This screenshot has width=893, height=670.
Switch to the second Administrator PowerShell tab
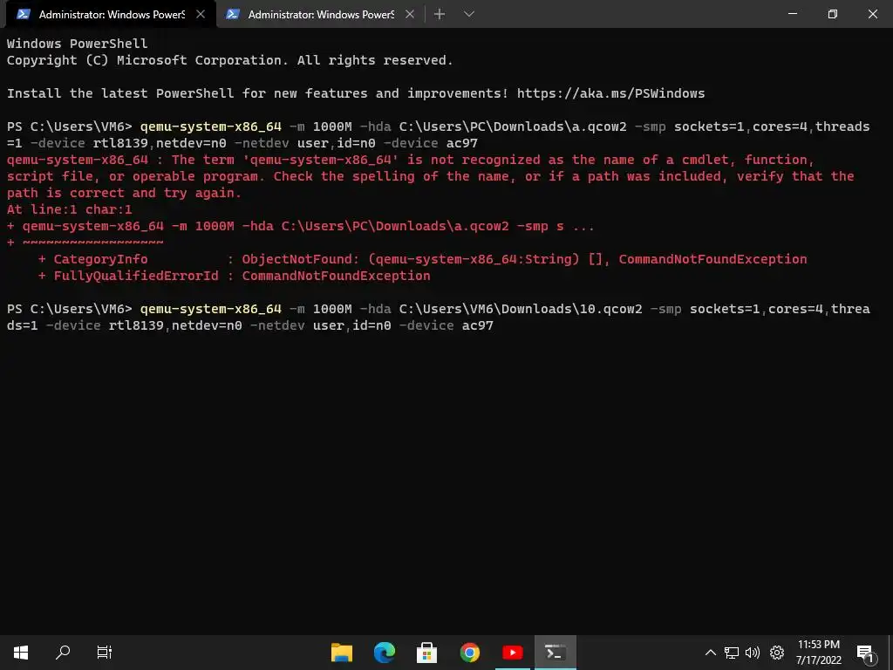coord(321,14)
